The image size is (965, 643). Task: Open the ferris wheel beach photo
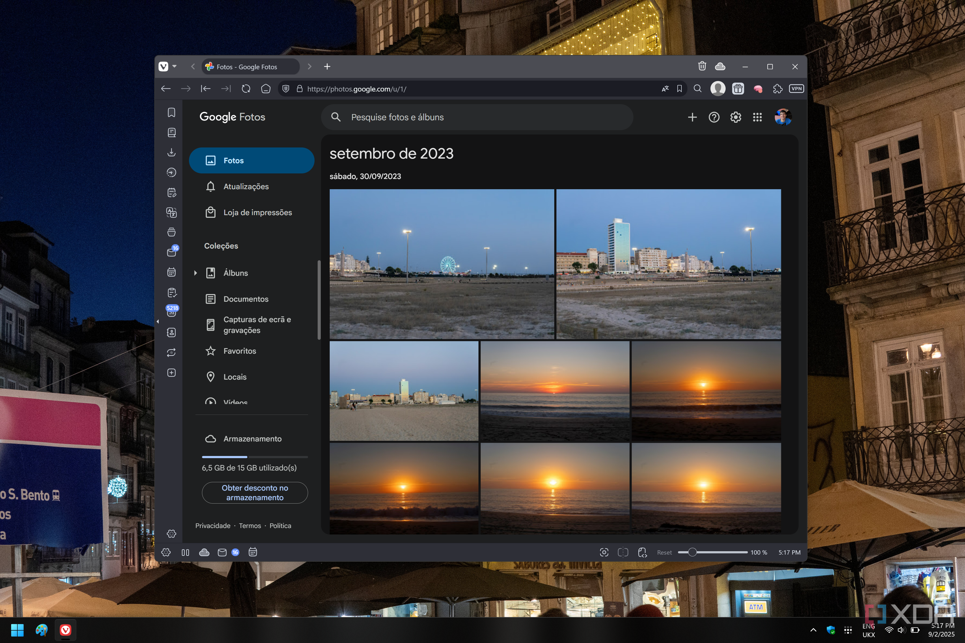441,264
